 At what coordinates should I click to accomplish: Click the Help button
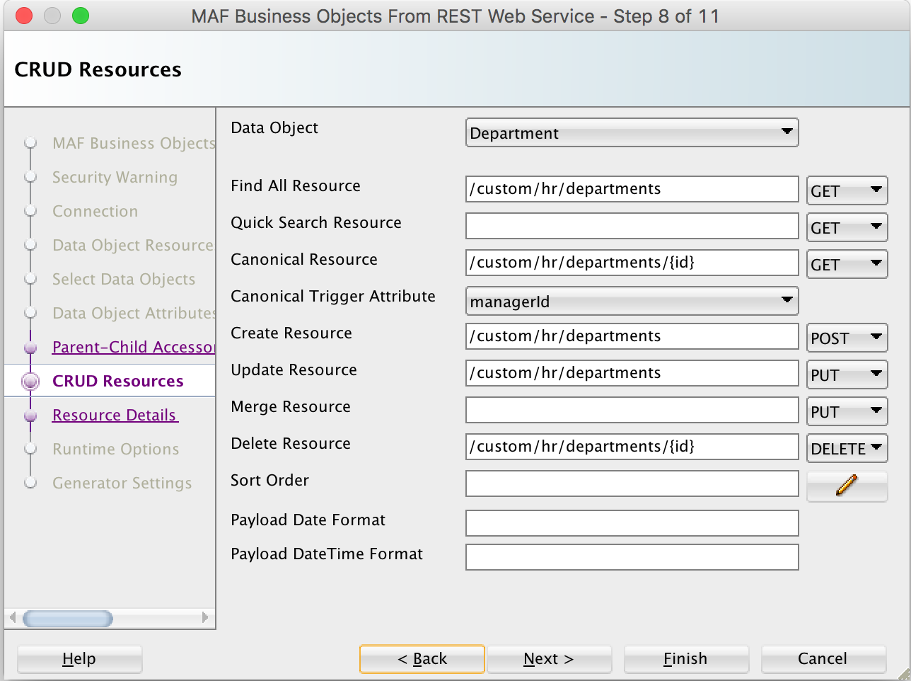pos(79,659)
